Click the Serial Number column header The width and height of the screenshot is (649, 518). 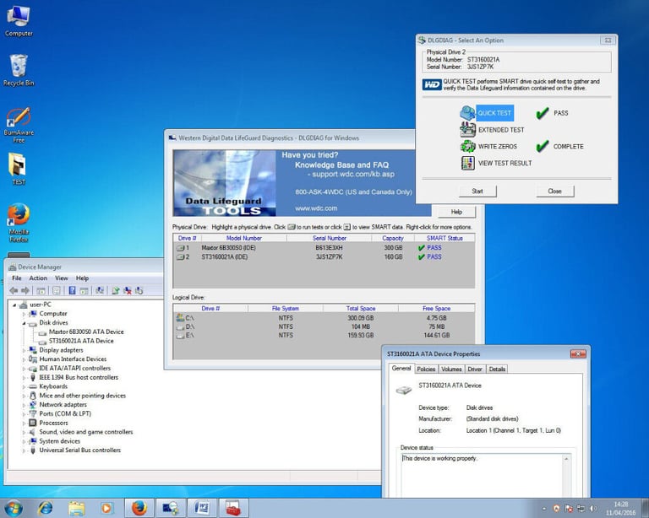(x=329, y=238)
